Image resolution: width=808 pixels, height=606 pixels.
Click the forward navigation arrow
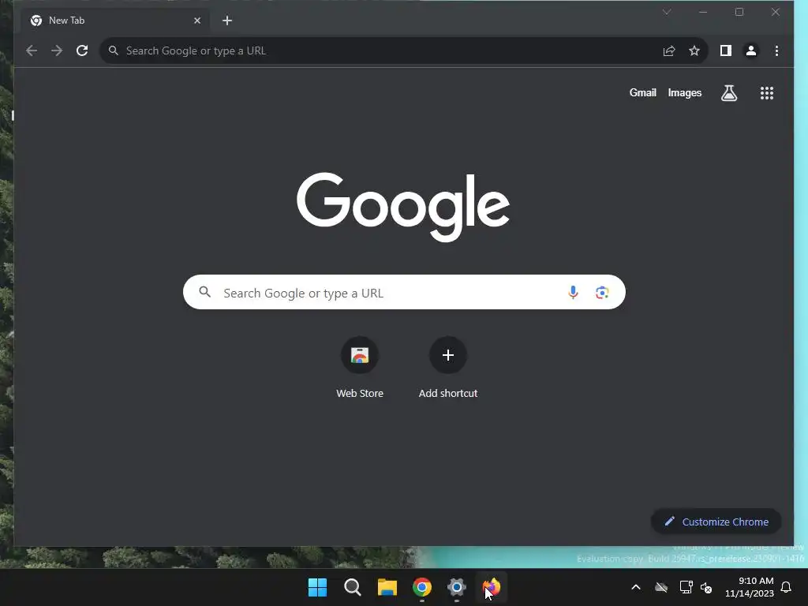57,50
